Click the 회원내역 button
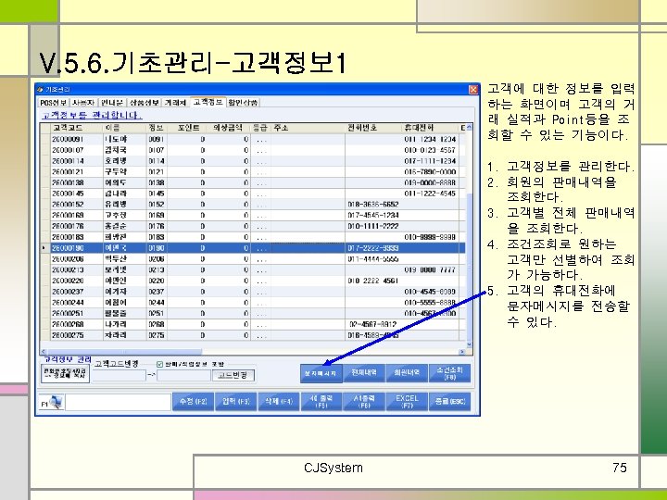 coord(407,372)
